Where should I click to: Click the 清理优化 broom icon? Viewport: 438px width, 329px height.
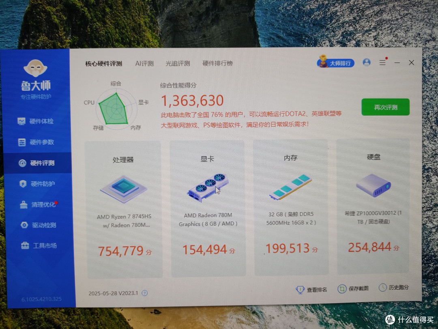point(24,205)
